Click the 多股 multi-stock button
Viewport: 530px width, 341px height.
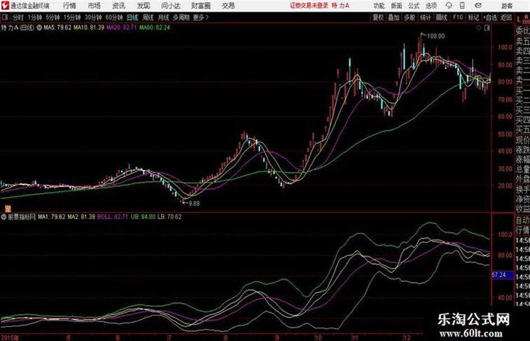coord(409,17)
